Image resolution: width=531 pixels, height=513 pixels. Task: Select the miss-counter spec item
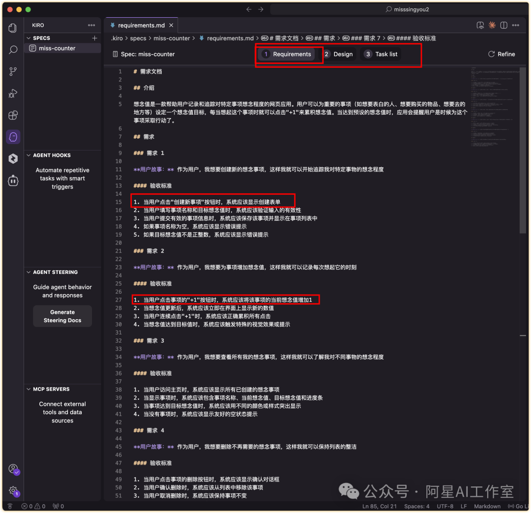coord(63,48)
